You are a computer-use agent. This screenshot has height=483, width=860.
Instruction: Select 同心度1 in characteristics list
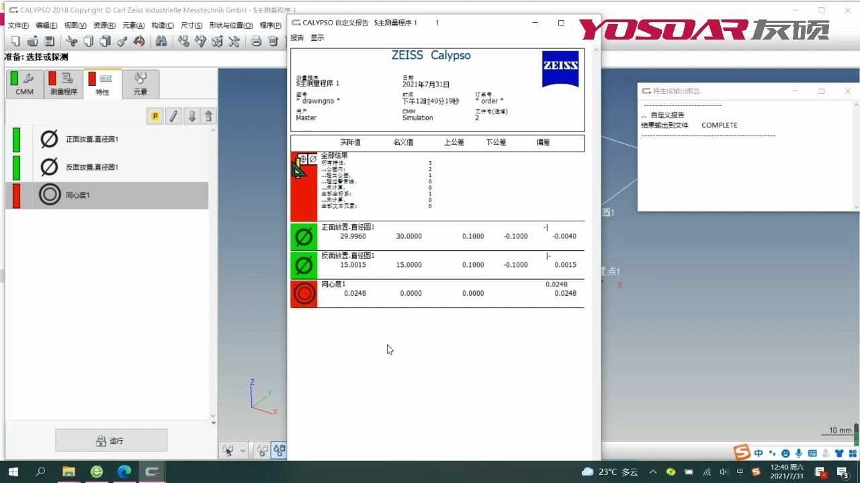107,195
